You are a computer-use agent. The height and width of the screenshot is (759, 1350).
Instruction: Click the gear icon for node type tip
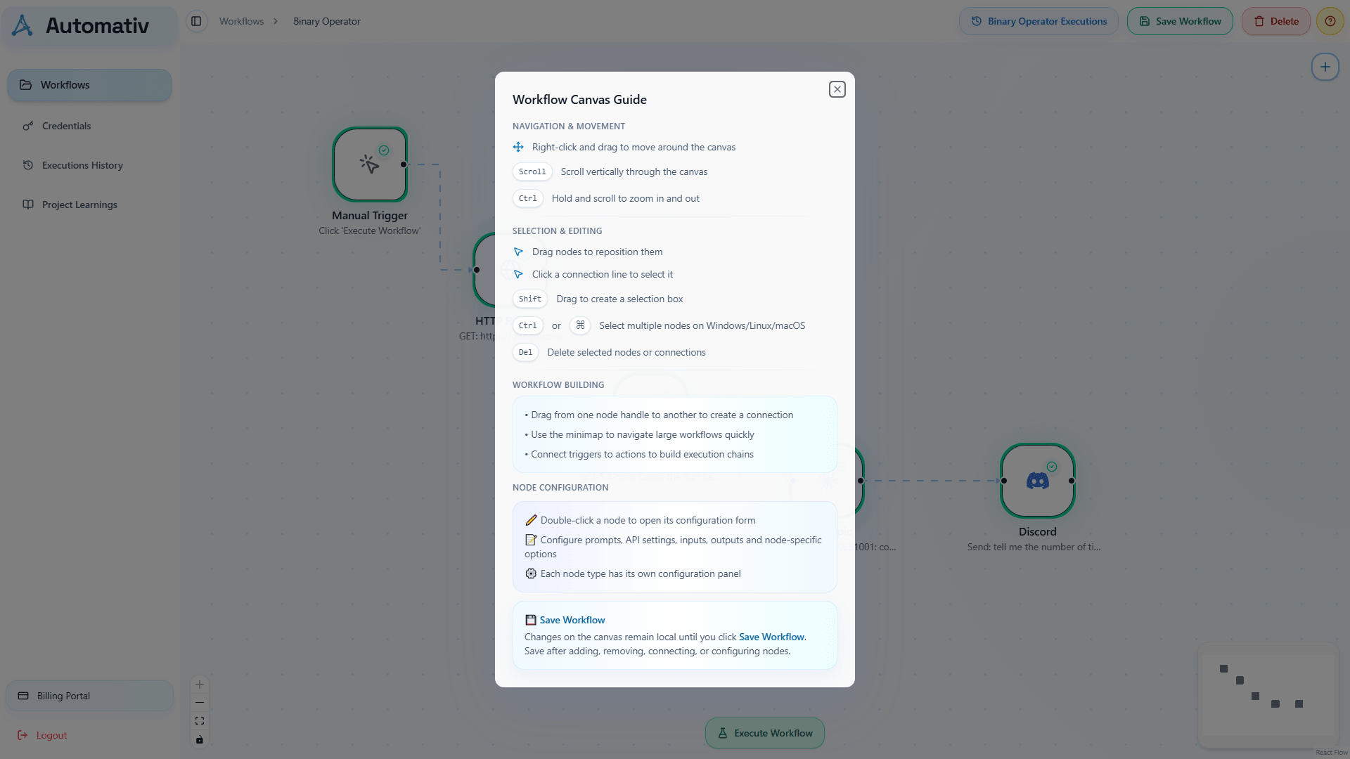click(x=531, y=573)
